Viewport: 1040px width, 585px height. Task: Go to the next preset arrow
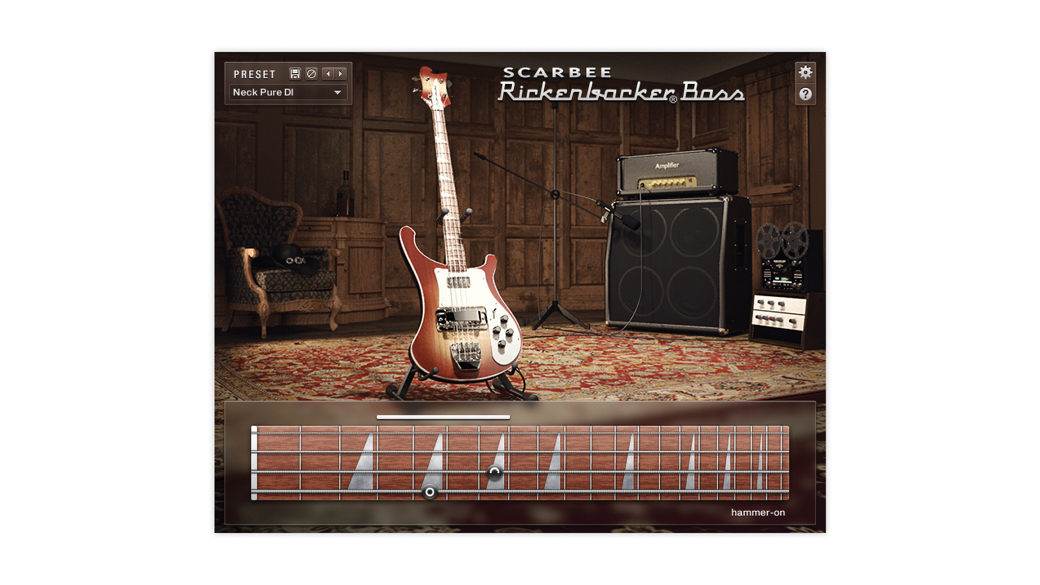tap(341, 74)
